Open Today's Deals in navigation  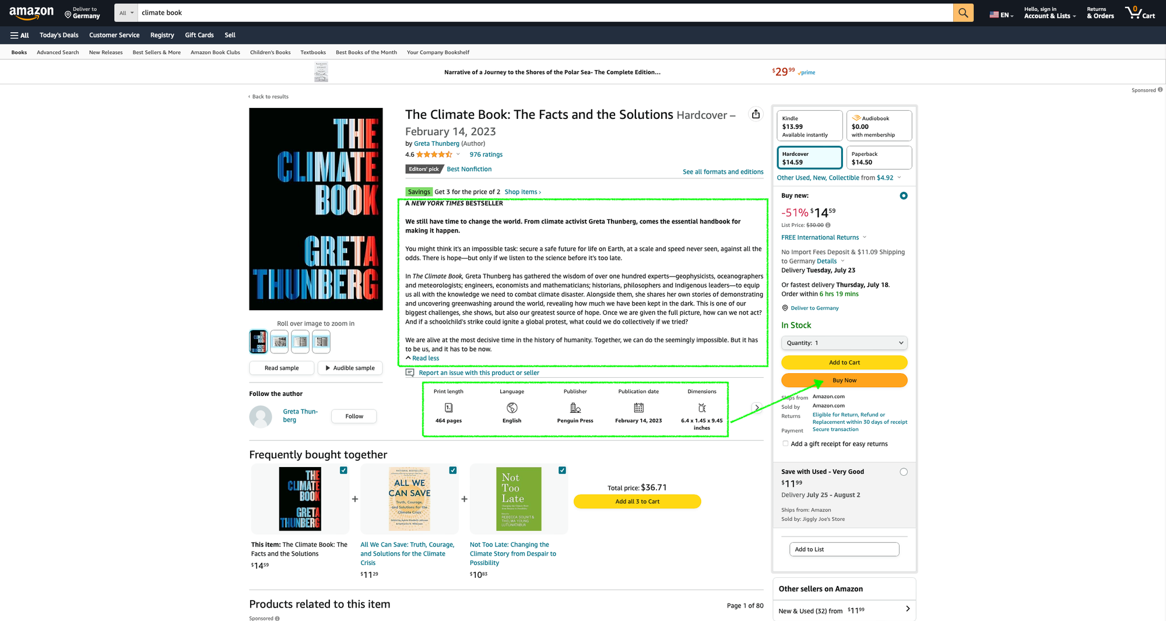pos(59,35)
